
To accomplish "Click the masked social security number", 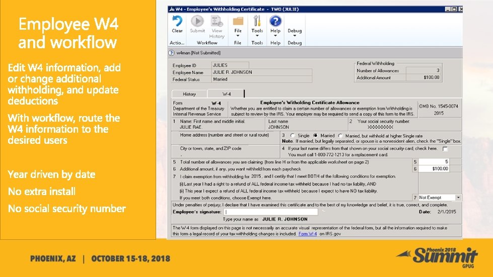I will point(380,127).
